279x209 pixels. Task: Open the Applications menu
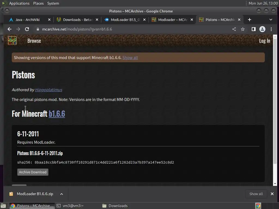tap(19, 3)
